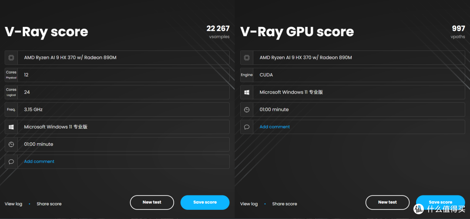Click the comment bubble icon in V-Ray score panel

(11, 162)
